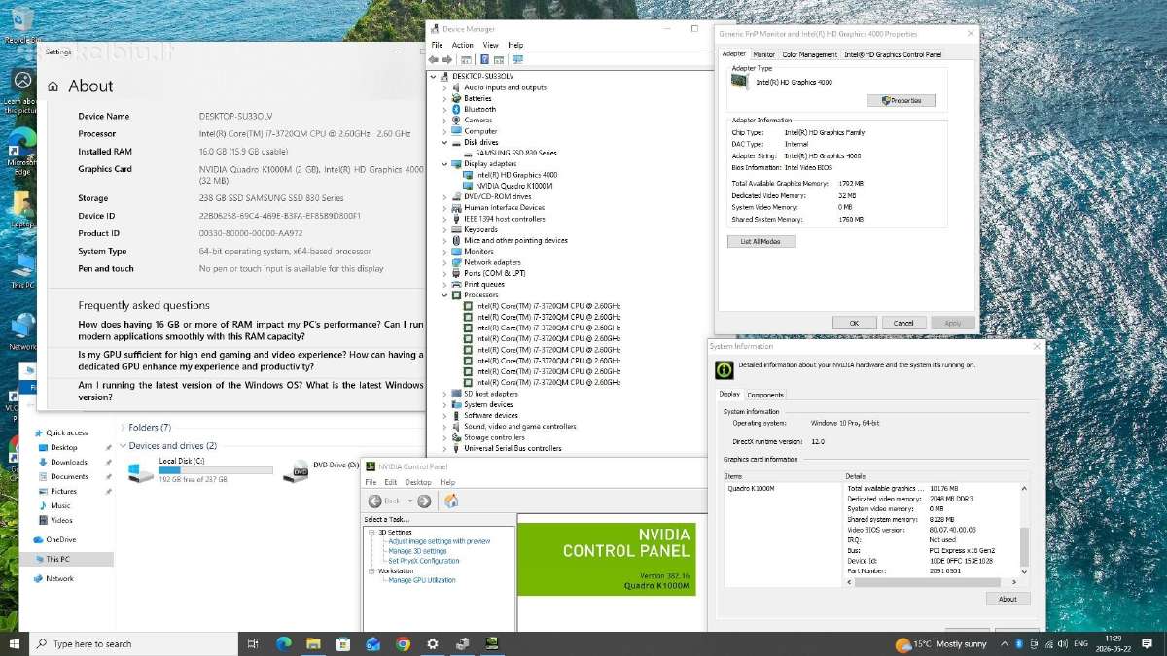
Task: Click the NVIDIA Control Panel taskbar icon
Action: click(x=493, y=643)
